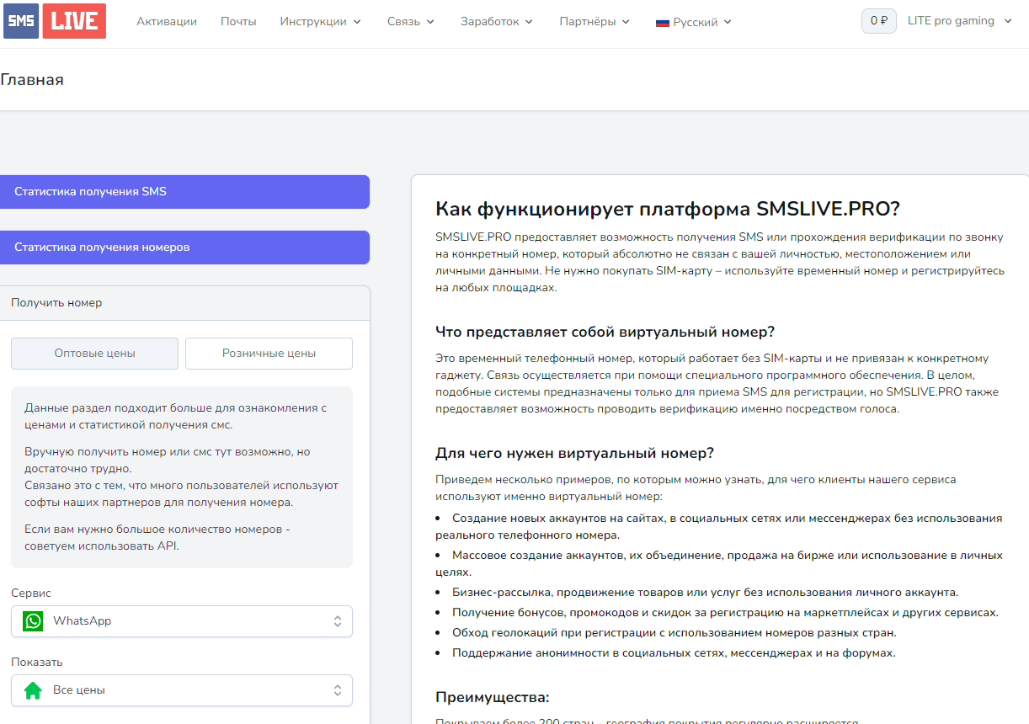Click the WhatsApp icon in Сервис field
The image size is (1029, 724).
click(33, 621)
